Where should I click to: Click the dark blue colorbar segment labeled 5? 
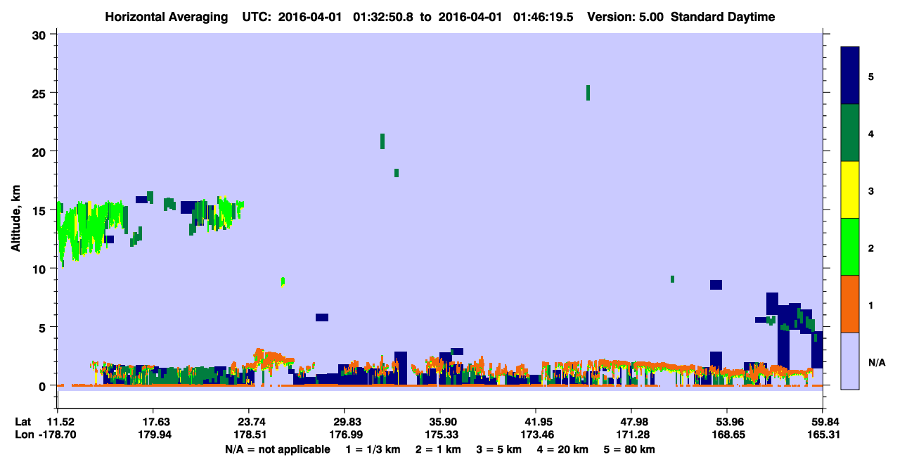click(x=850, y=76)
